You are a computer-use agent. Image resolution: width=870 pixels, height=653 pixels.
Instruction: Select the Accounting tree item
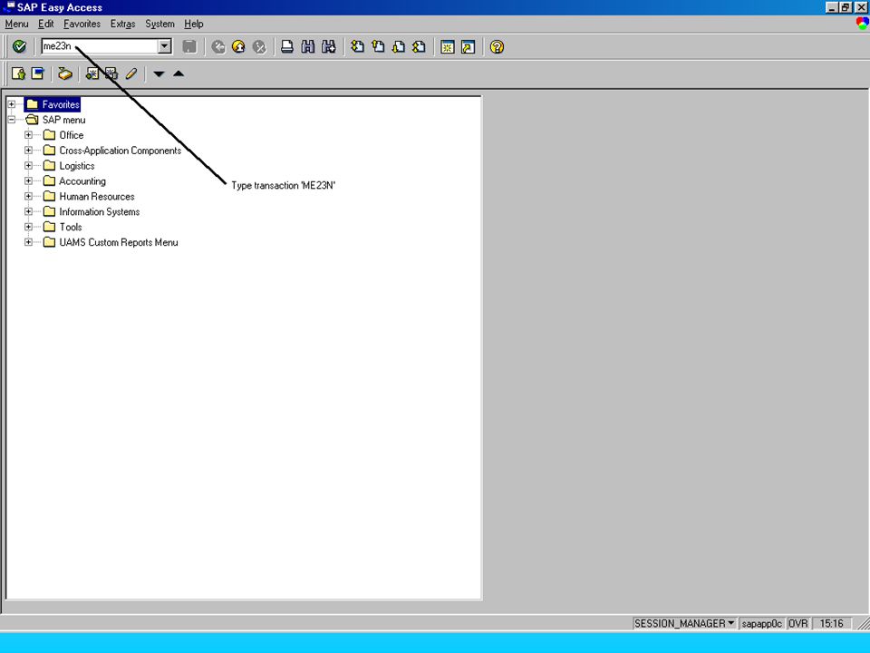(82, 181)
